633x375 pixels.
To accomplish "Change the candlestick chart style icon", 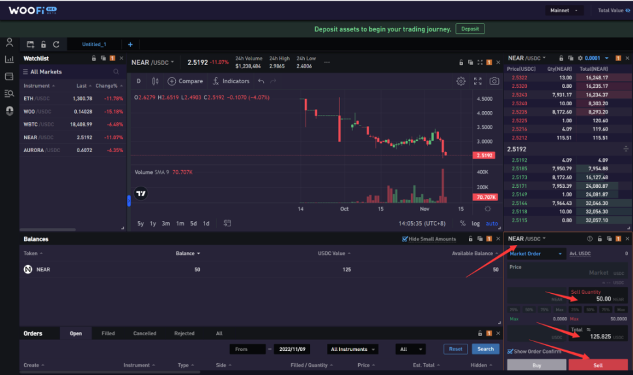I will [x=155, y=81].
